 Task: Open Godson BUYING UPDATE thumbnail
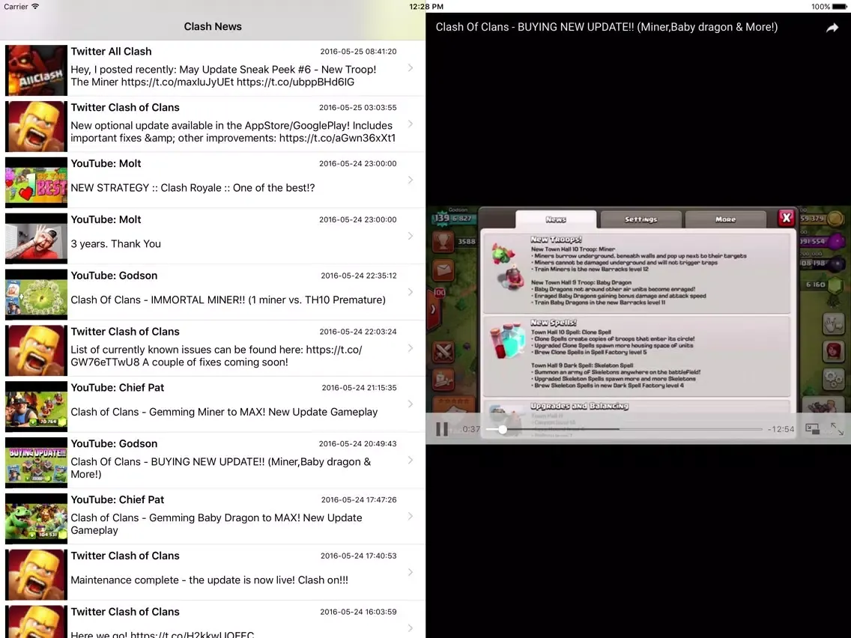37,462
